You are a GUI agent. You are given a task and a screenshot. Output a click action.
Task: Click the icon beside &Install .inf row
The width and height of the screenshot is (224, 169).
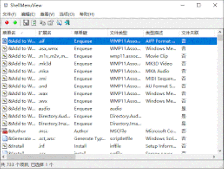click(x=5, y=146)
